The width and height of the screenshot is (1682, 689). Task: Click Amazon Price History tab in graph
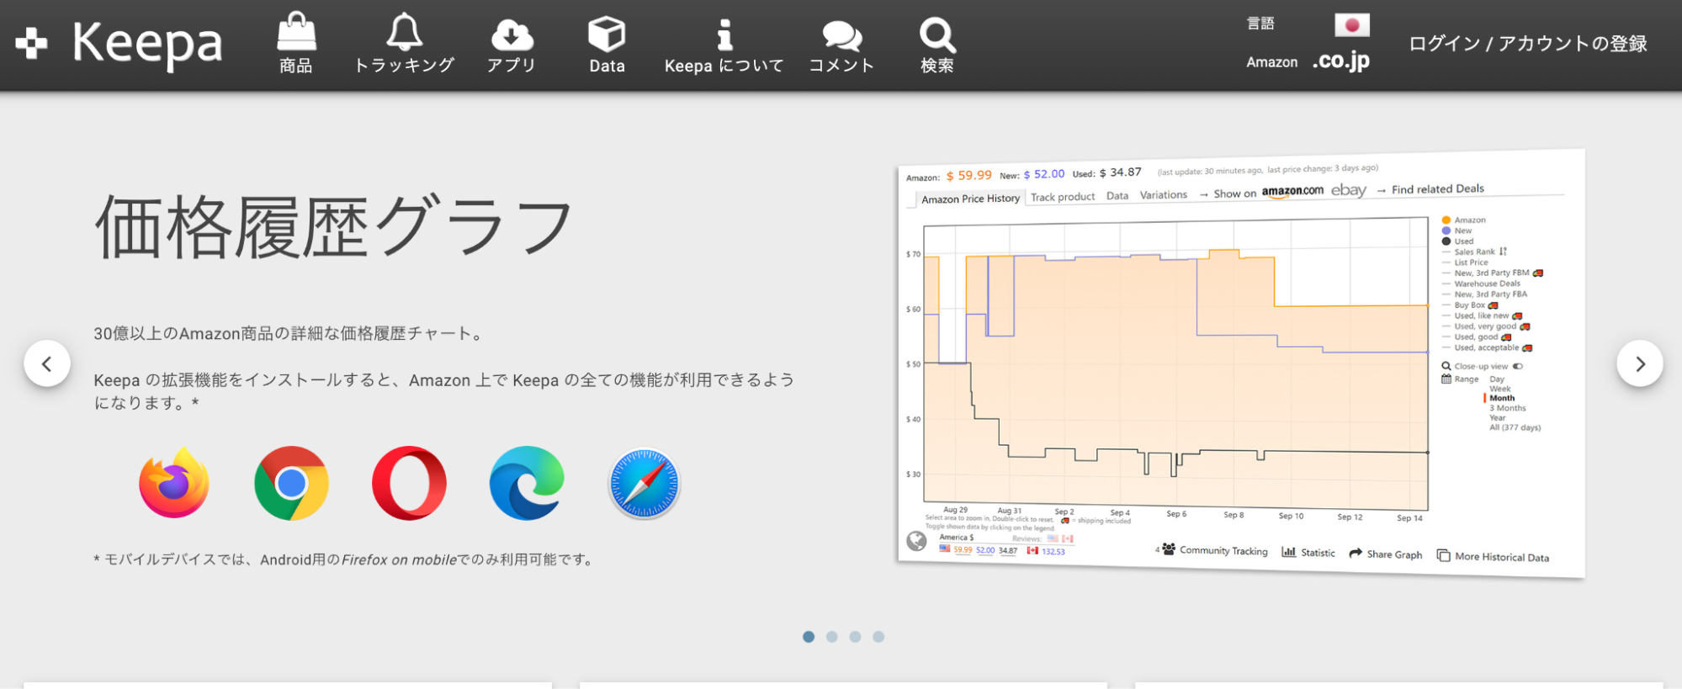(970, 199)
